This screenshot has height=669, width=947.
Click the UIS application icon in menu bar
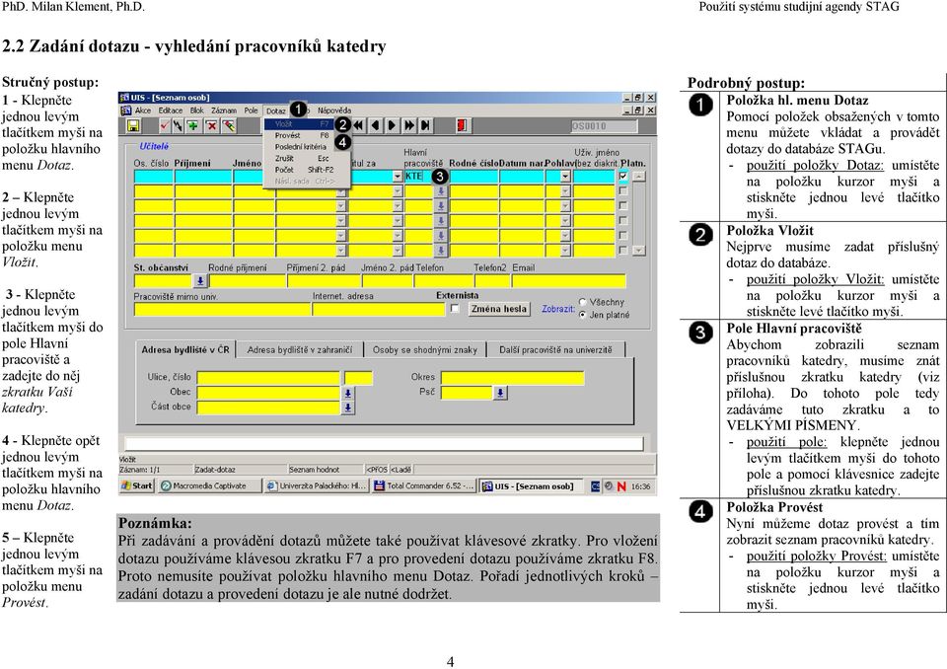point(126,111)
